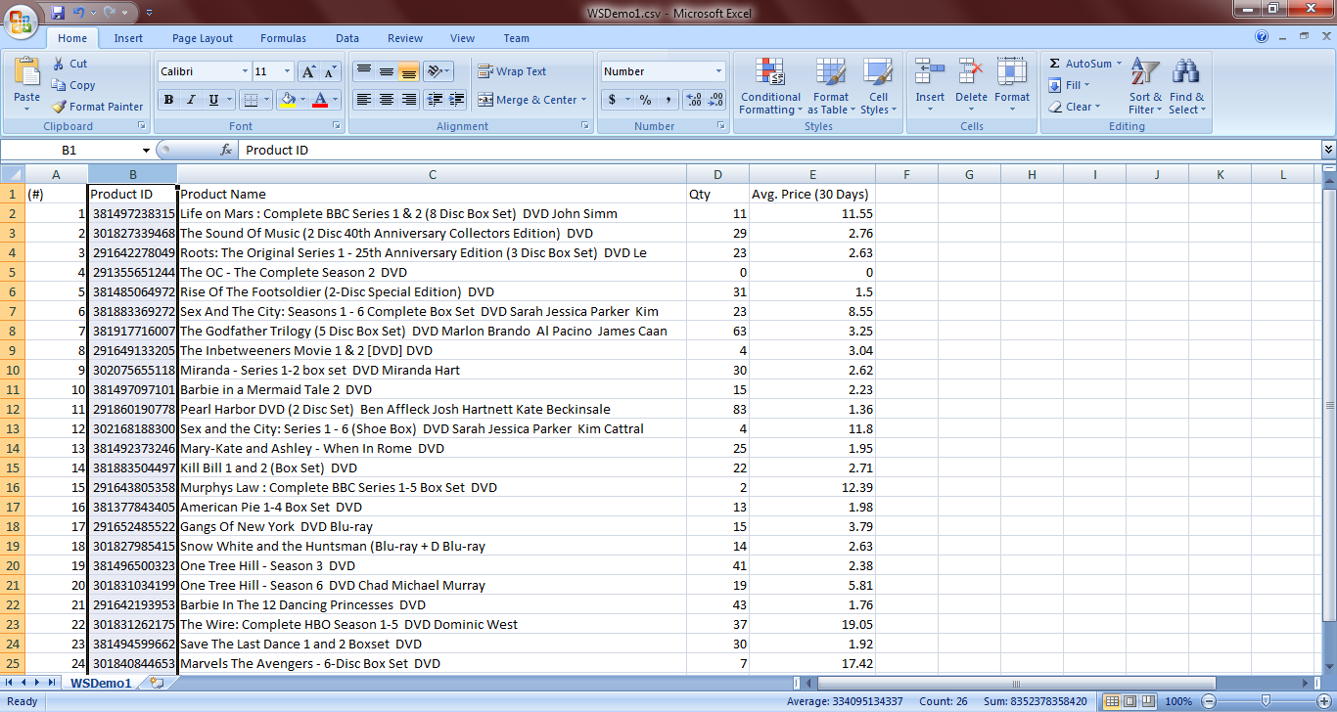Save the workbook from Quick Access toolbar
This screenshot has width=1337, height=712.
[x=58, y=13]
